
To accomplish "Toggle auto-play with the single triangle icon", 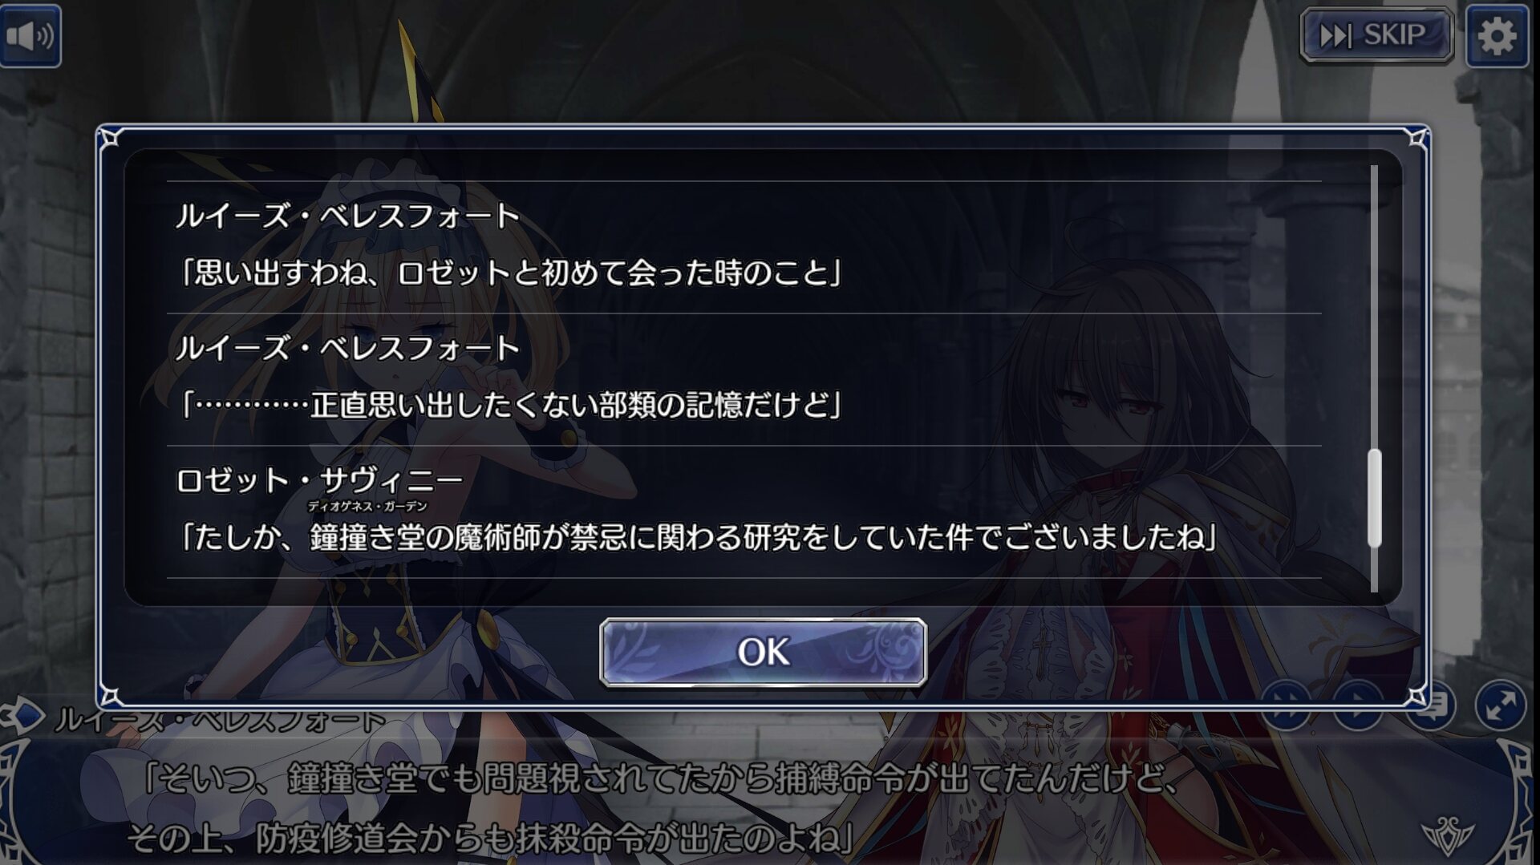I will coord(1358,707).
